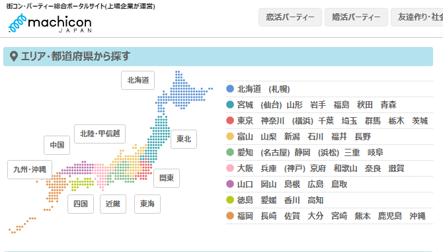
Task: Click the pink dot beside 大阪
Action: coord(230,168)
